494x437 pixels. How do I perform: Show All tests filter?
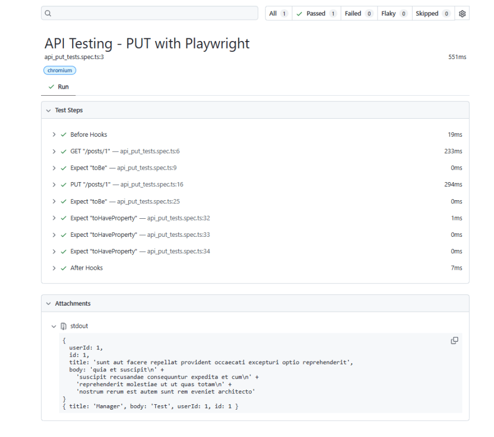[278, 14]
